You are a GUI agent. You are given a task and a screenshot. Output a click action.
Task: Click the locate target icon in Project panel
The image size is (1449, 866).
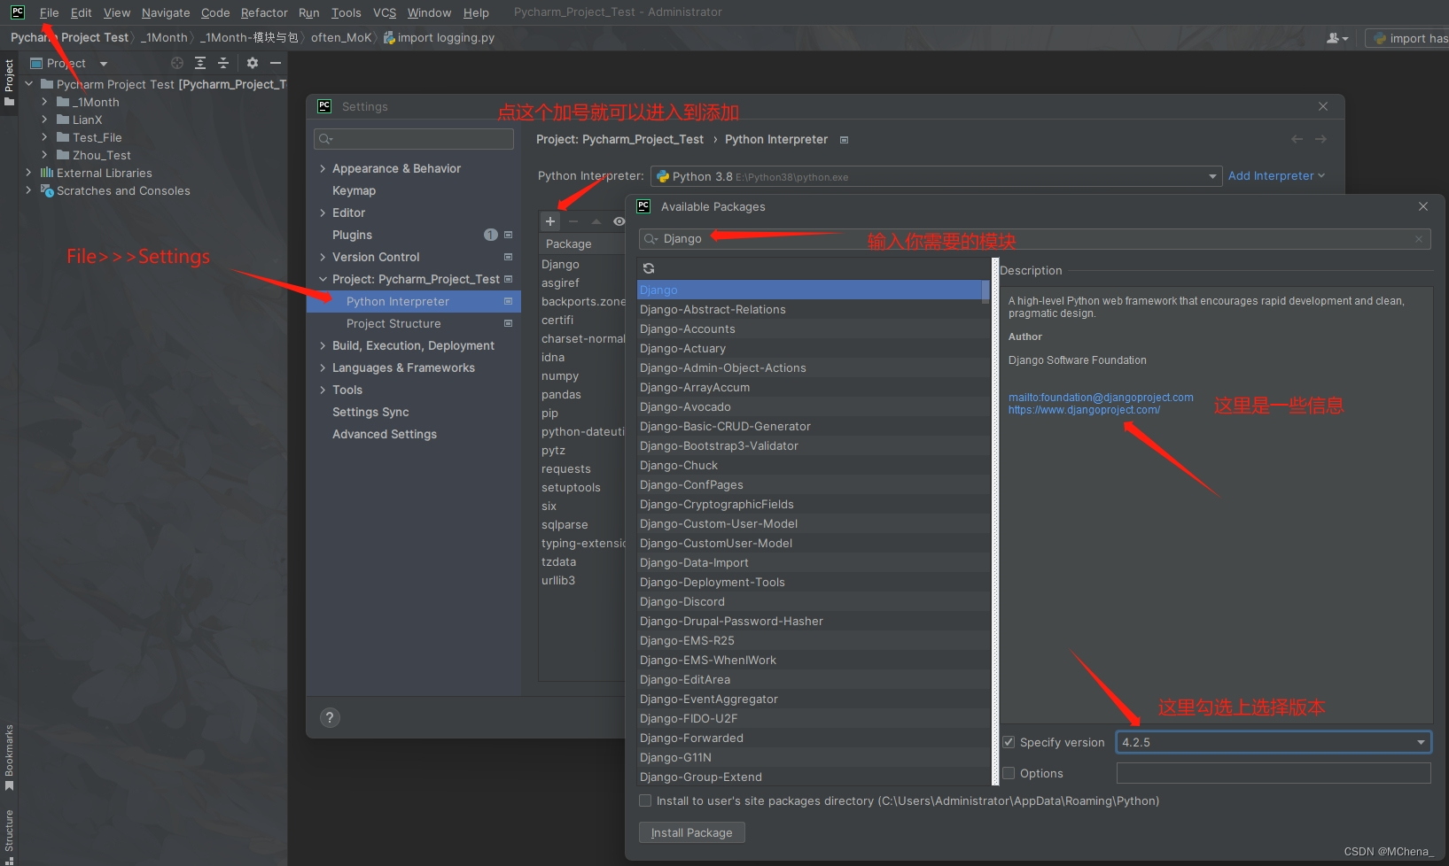177,63
